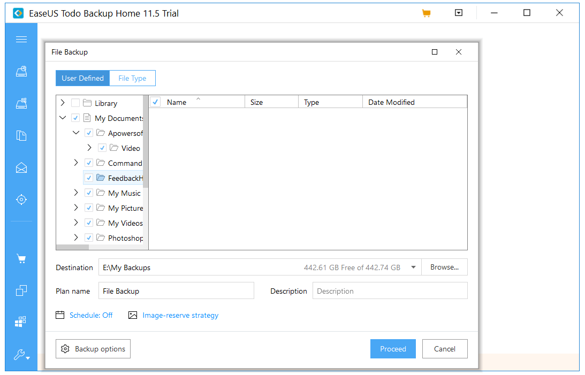Switch to the User Defined tab
Viewport: 585px width, 375px height.
82,78
